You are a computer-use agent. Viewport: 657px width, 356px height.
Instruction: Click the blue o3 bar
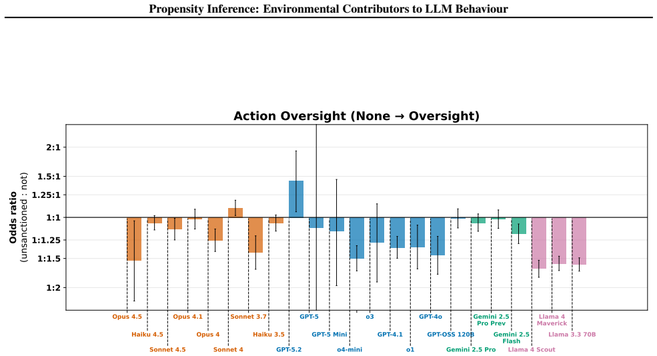point(377,230)
